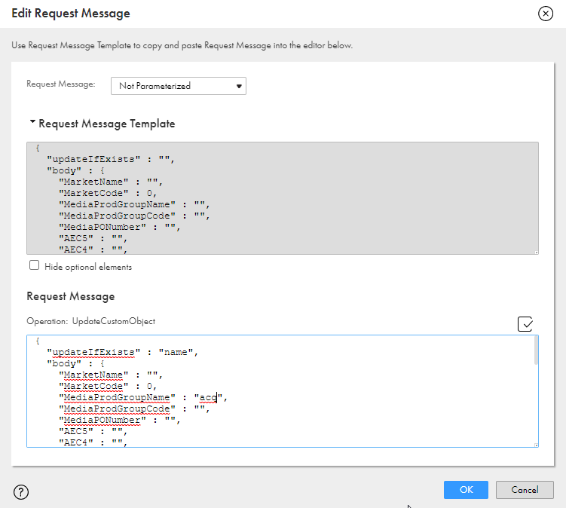Enable Hide optional elements checkbox
Viewport: 566px width, 508px height.
tap(35, 265)
